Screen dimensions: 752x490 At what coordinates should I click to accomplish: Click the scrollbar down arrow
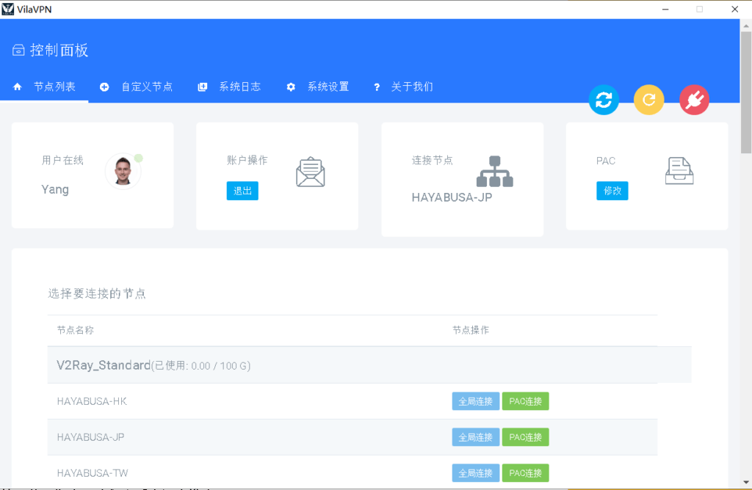(746, 483)
